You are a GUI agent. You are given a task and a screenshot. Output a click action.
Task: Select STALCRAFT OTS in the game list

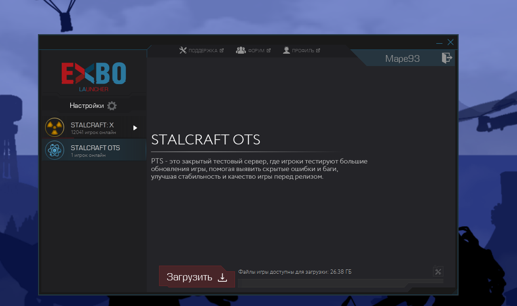click(94, 150)
